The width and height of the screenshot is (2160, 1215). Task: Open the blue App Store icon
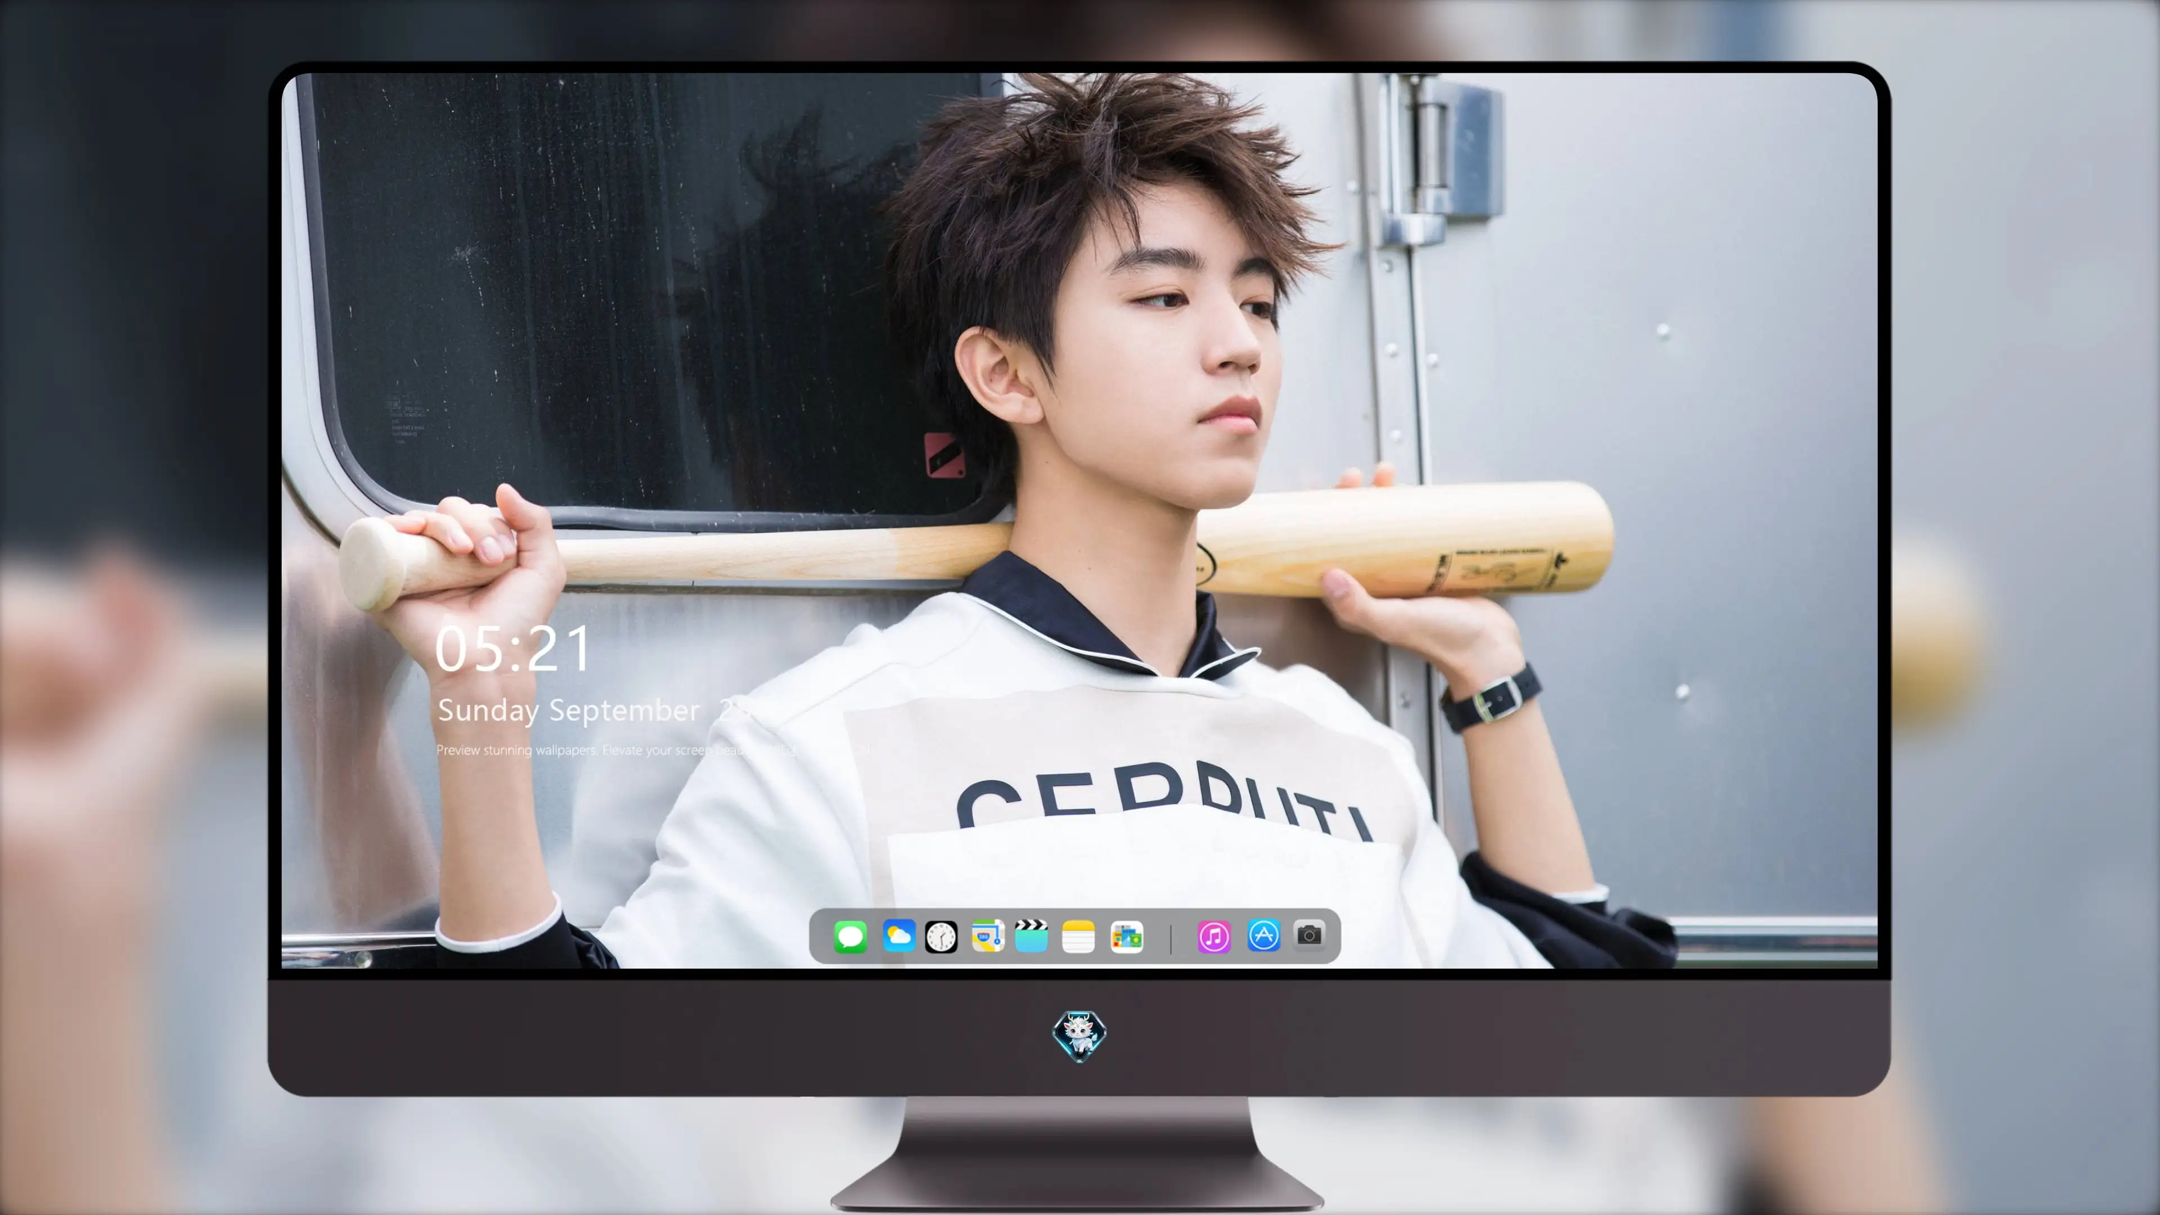1263,936
